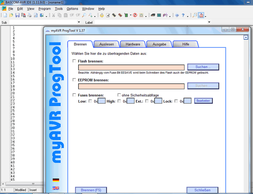Enable Flash brennen checkbox

click(x=74, y=61)
